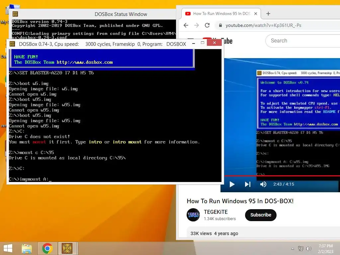The height and width of the screenshot is (255, 340).
Task: Click the SET BLASTER=A220 line
Action: 51,73
